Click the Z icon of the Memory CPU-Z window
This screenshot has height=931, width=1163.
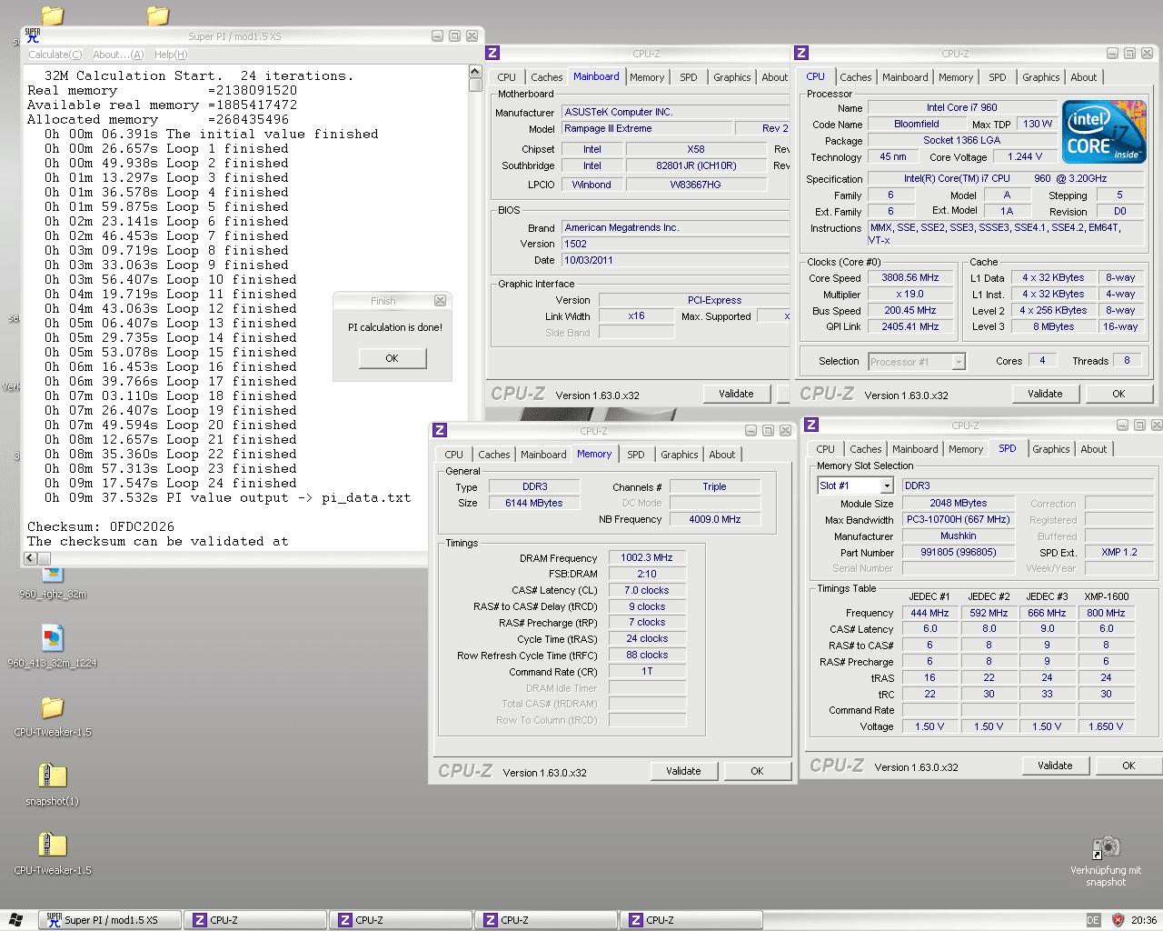(x=440, y=430)
